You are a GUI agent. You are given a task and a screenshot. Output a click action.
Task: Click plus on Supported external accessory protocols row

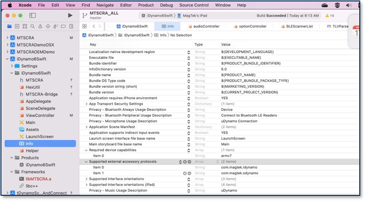click(184, 162)
